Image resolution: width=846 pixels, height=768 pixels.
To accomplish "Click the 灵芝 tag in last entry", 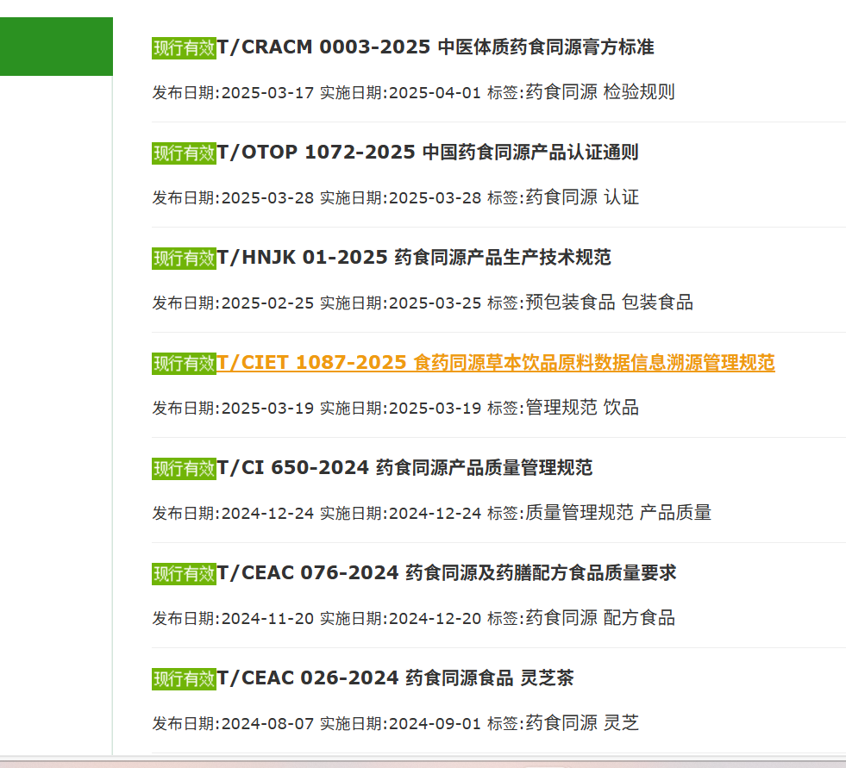I will pos(621,723).
